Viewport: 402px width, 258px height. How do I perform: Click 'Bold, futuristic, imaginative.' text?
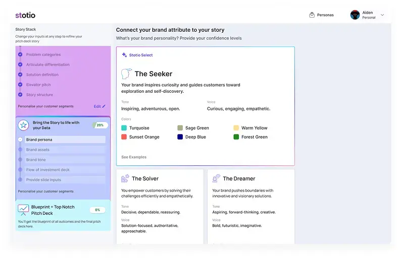(x=237, y=226)
